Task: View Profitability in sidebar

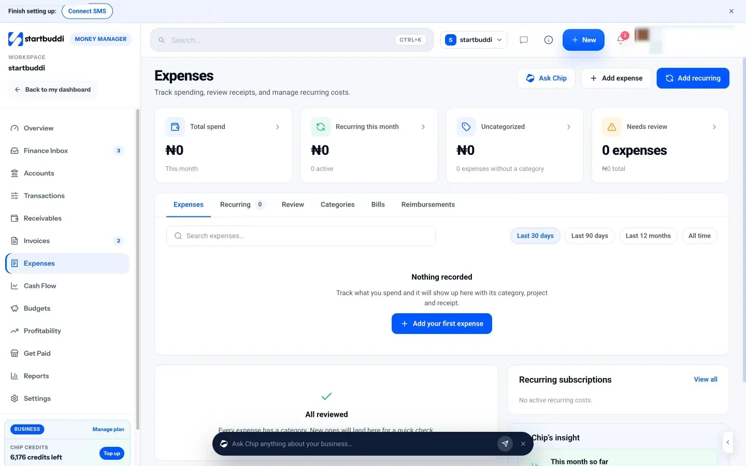Action: tap(67, 331)
